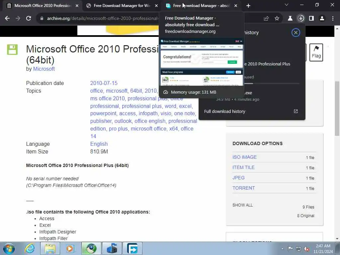Image resolution: width=340 pixels, height=255 pixels.
Task: Show hidden system tray icons
Action: click(282, 249)
